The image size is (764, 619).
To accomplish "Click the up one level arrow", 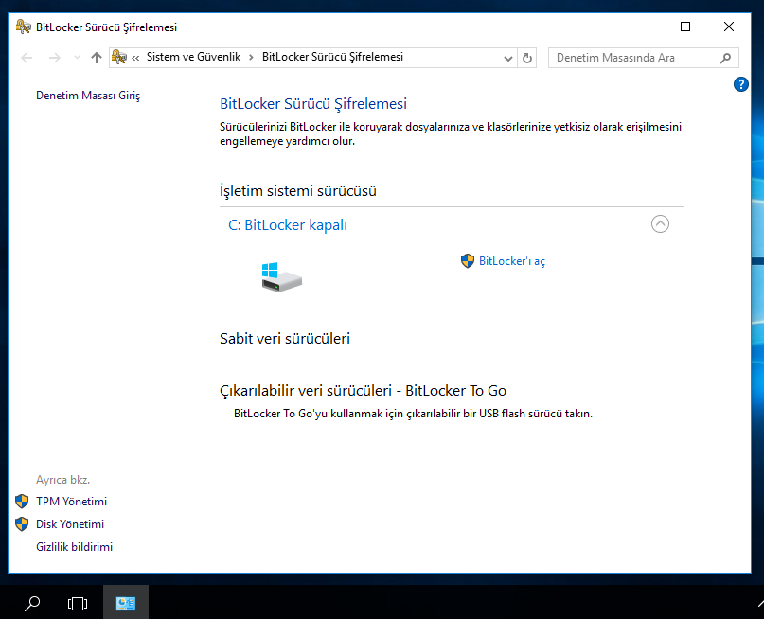I will click(96, 58).
